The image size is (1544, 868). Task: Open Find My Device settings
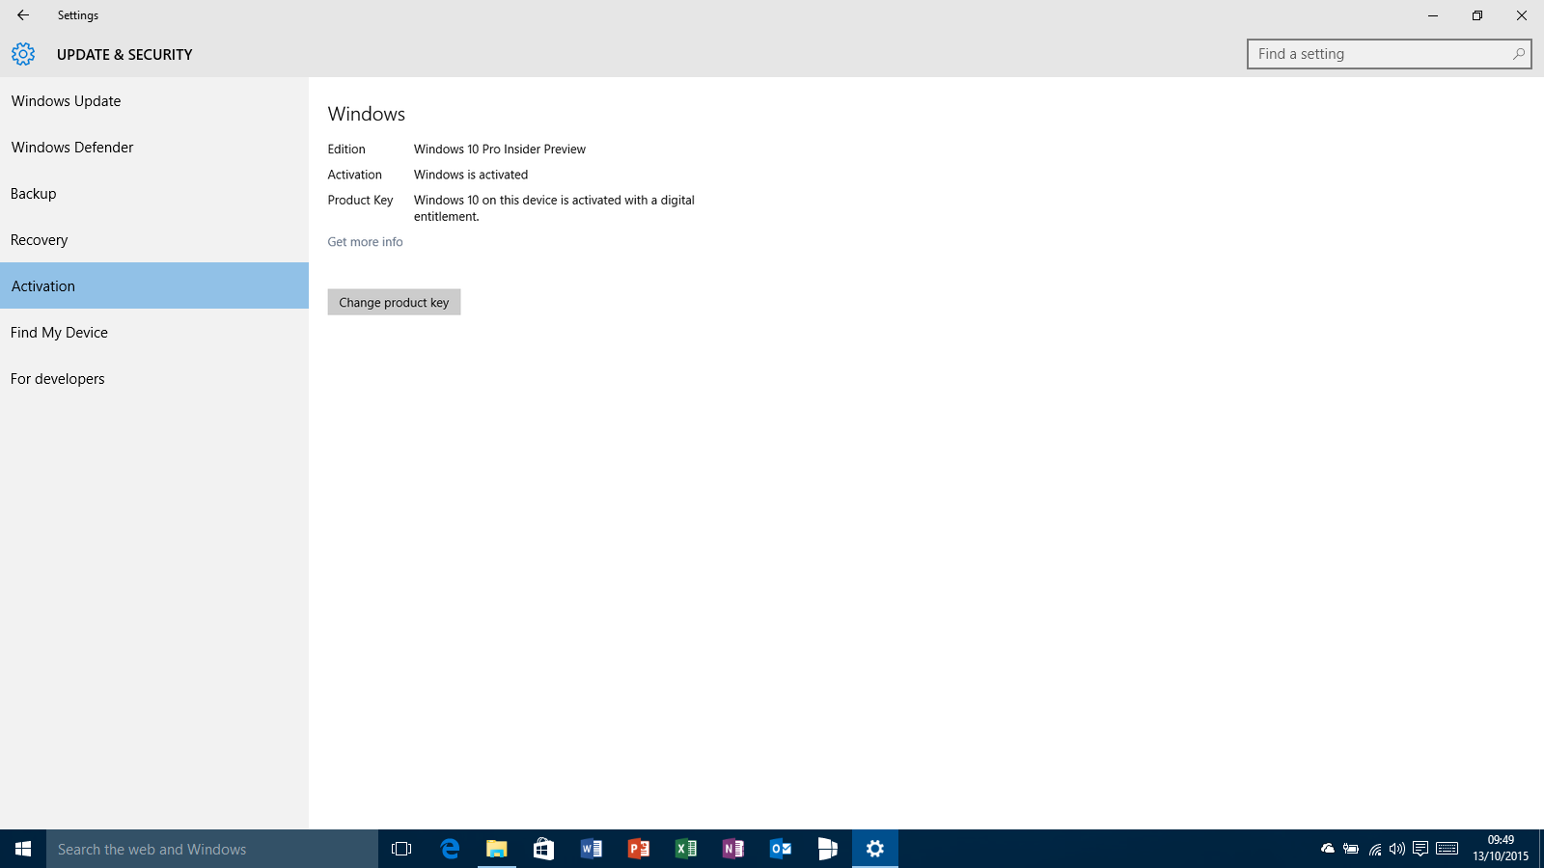coord(154,332)
